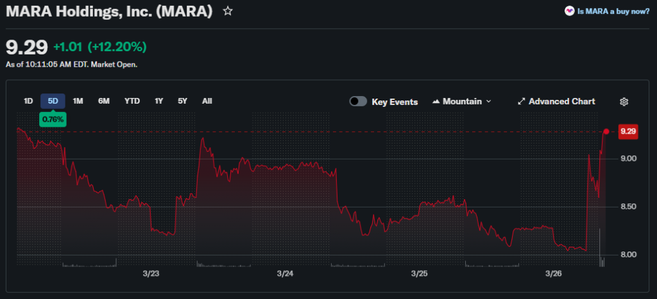Click the 9.29 price label on axis
This screenshot has height=299, width=657.
(x=628, y=131)
